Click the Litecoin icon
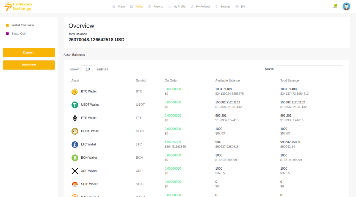 point(74,144)
